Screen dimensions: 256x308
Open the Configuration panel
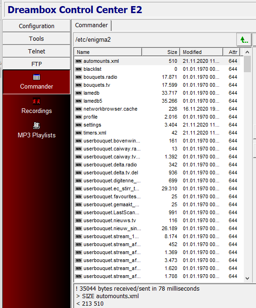37,26
